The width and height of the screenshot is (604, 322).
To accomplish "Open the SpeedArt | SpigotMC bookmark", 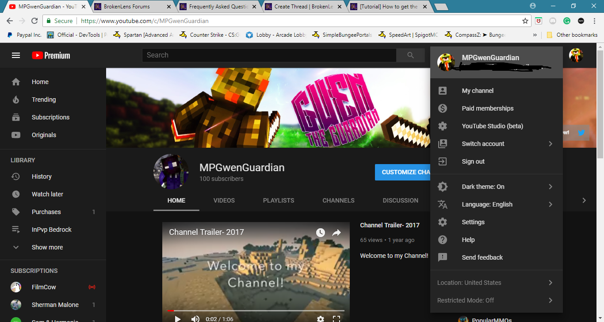I will pos(409,35).
